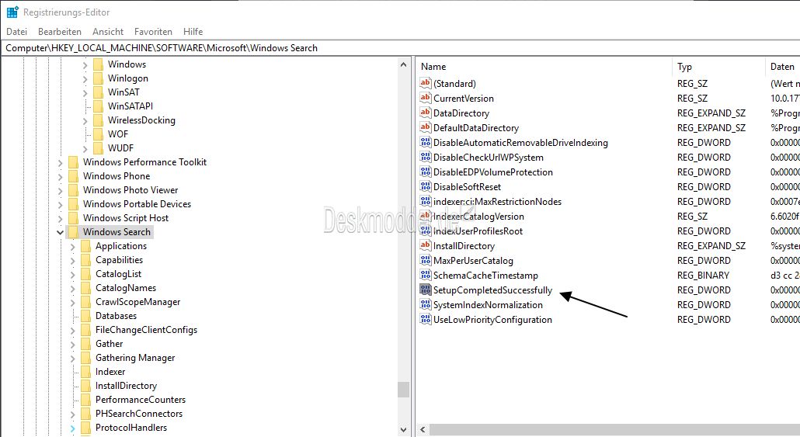Click the CurrentVersion string value icon
Image resolution: width=800 pixels, height=437 pixels.
point(425,99)
